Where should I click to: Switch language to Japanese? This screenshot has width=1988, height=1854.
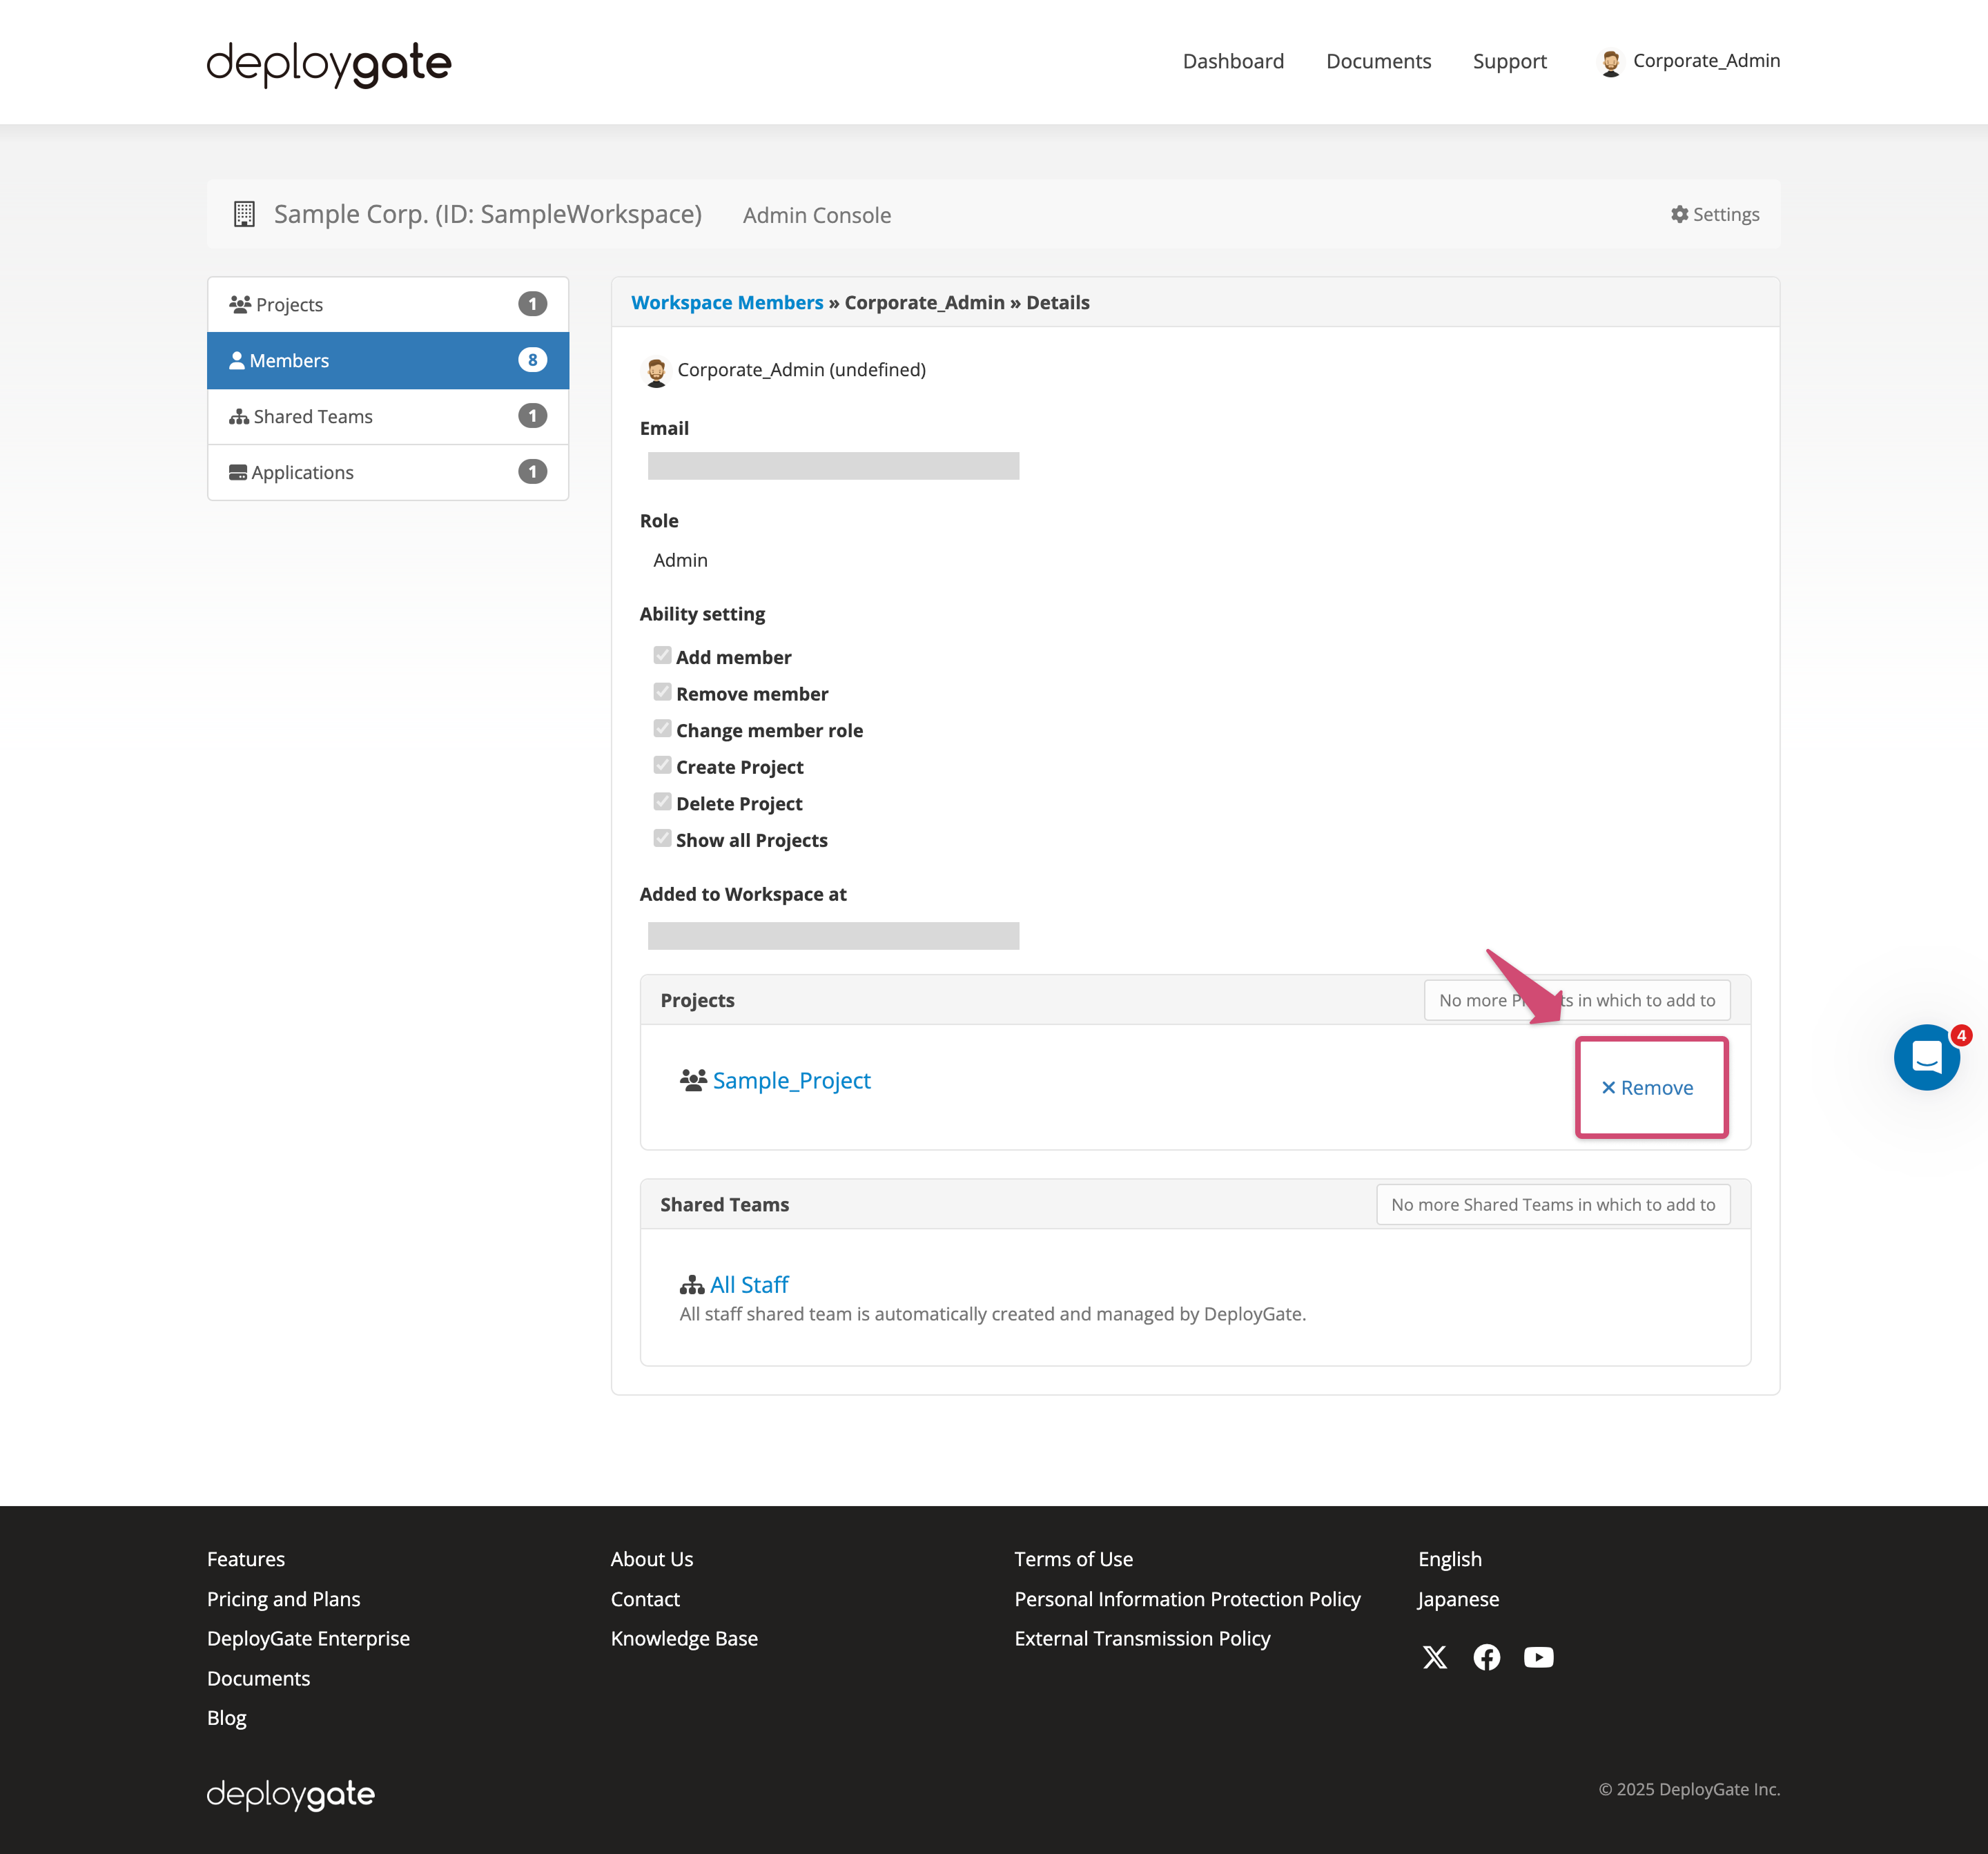click(x=1458, y=1599)
